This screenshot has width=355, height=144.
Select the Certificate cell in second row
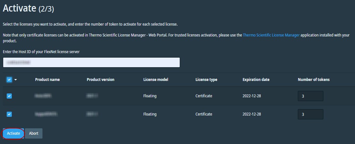tap(204, 114)
